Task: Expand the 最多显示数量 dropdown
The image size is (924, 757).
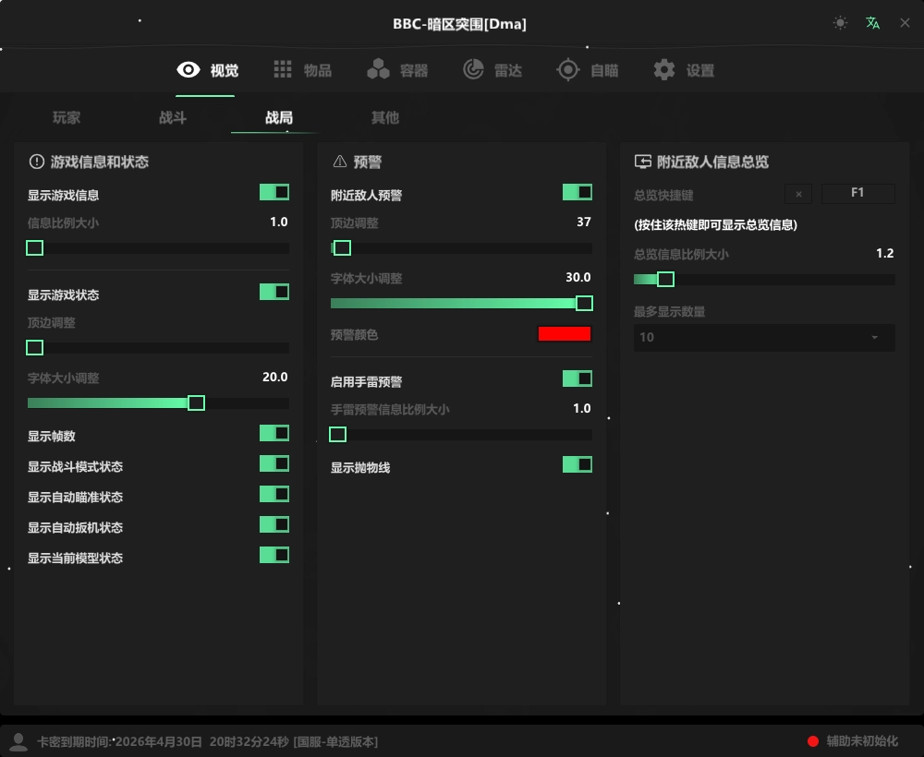Action: click(764, 337)
